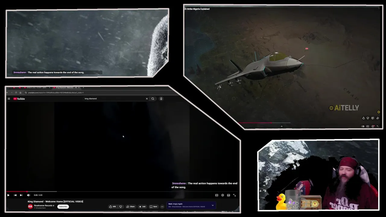Go back in browser navigation
Viewport: 386px width, 217px height.
pos(7,93)
